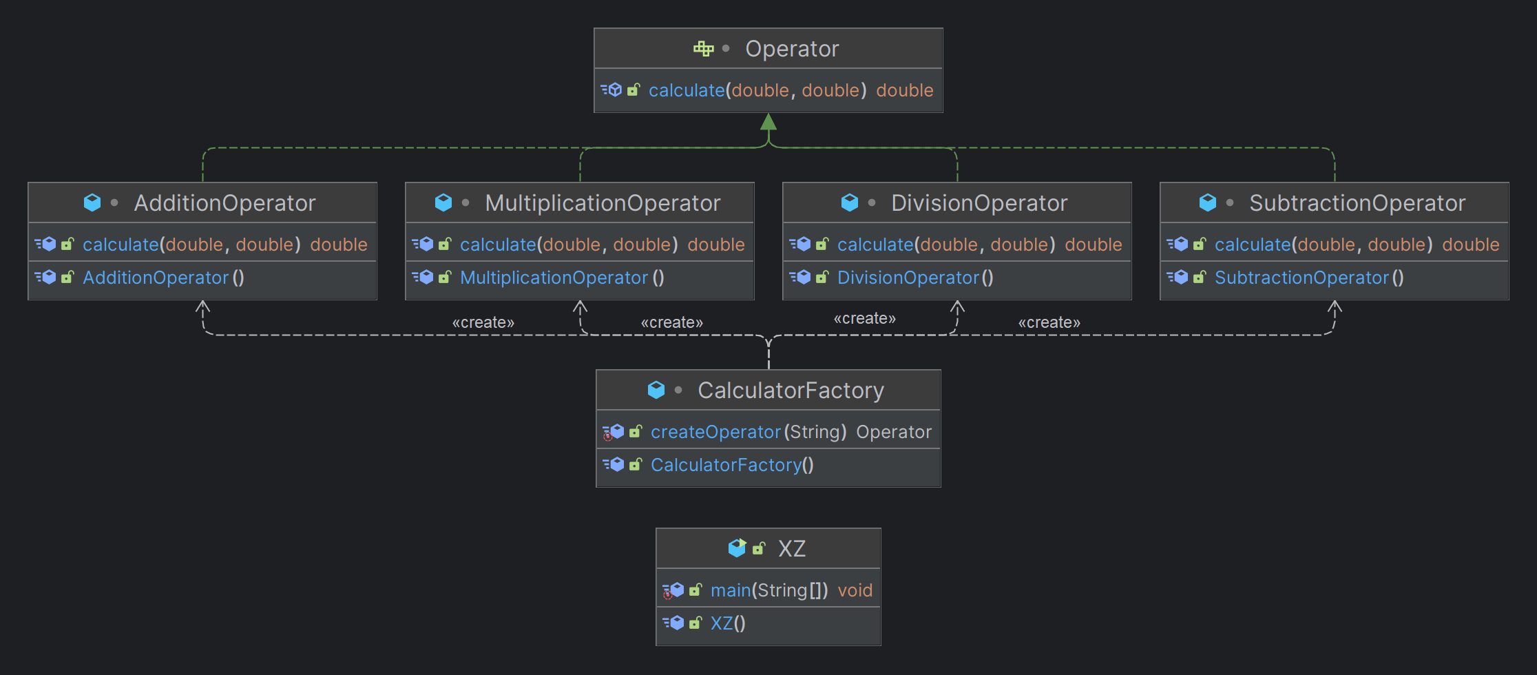Select AdditionOperator's calculate method row
The image size is (1537, 675).
click(x=202, y=245)
